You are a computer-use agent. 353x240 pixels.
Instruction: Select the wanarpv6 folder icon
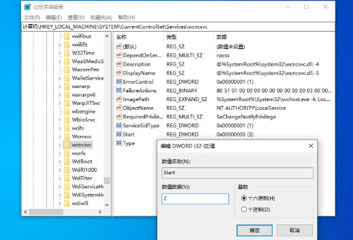click(x=67, y=95)
